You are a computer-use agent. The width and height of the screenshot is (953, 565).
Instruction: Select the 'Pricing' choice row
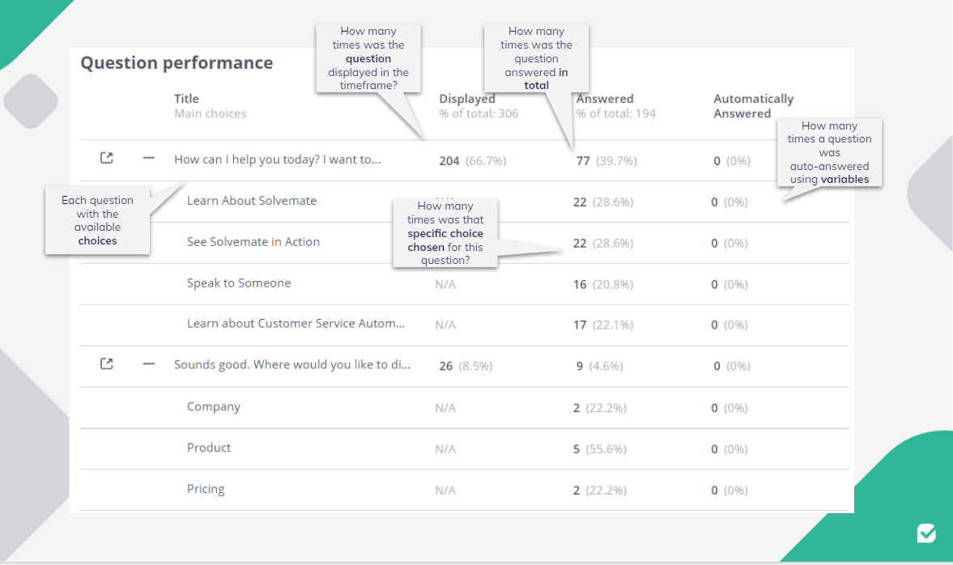tap(464, 490)
